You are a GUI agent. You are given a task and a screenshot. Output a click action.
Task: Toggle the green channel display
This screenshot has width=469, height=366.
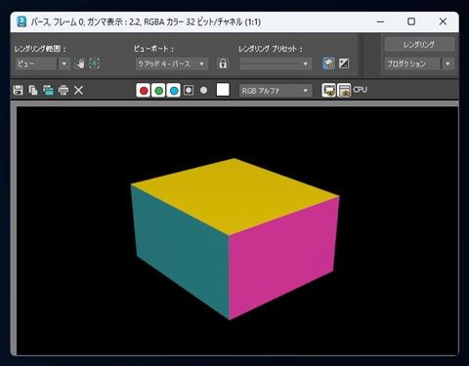point(158,91)
